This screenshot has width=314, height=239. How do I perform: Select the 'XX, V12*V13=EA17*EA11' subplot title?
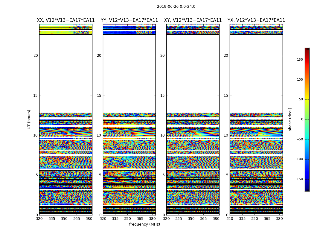(x=66, y=20)
